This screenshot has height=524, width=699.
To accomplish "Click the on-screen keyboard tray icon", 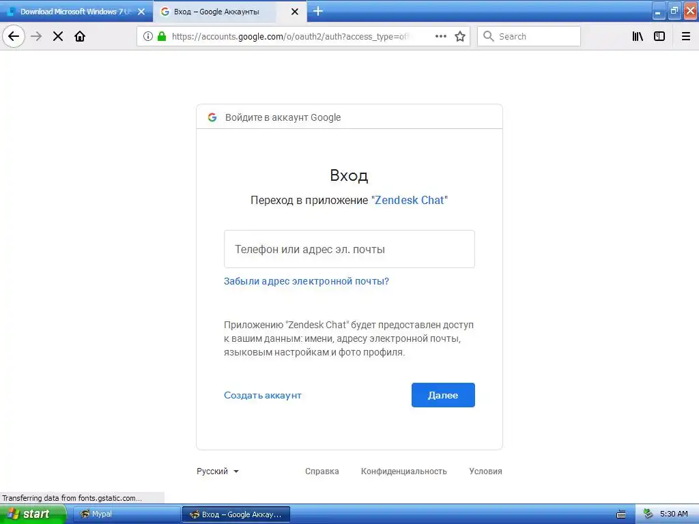I will point(621,514).
